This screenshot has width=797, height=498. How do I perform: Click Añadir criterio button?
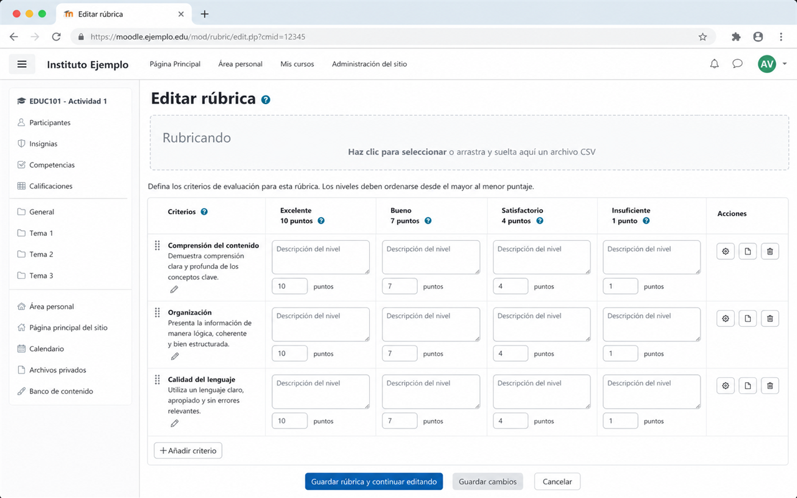(188, 451)
